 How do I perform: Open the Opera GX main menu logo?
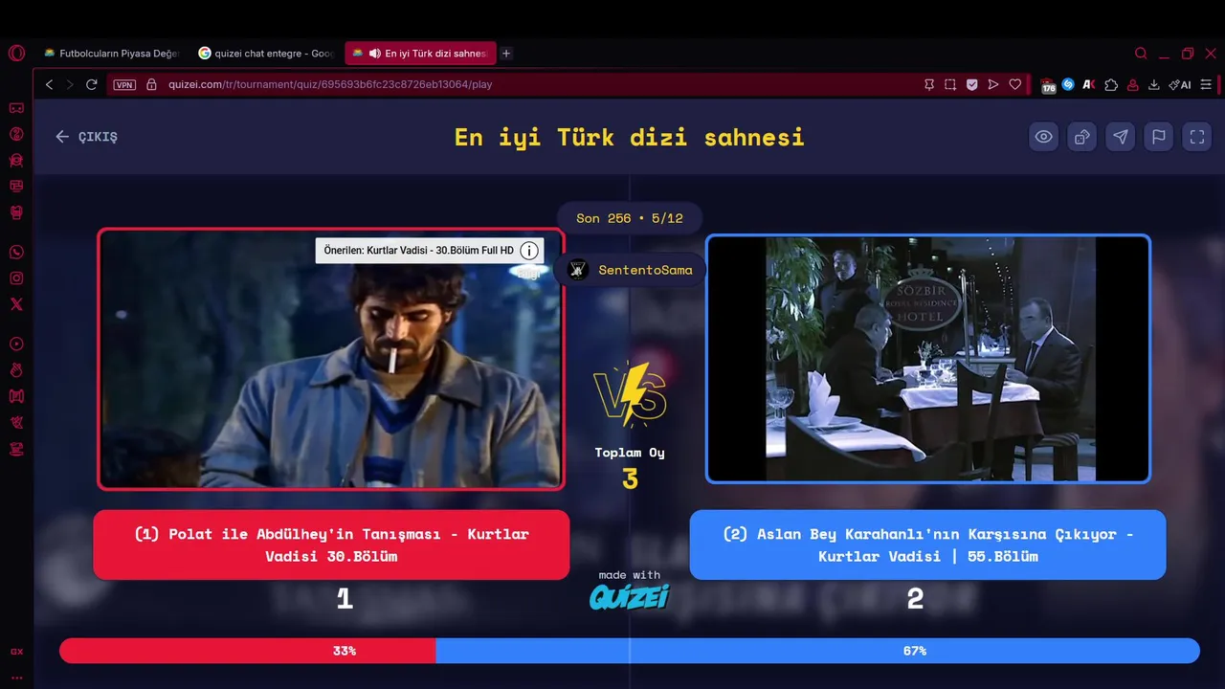pos(16,54)
